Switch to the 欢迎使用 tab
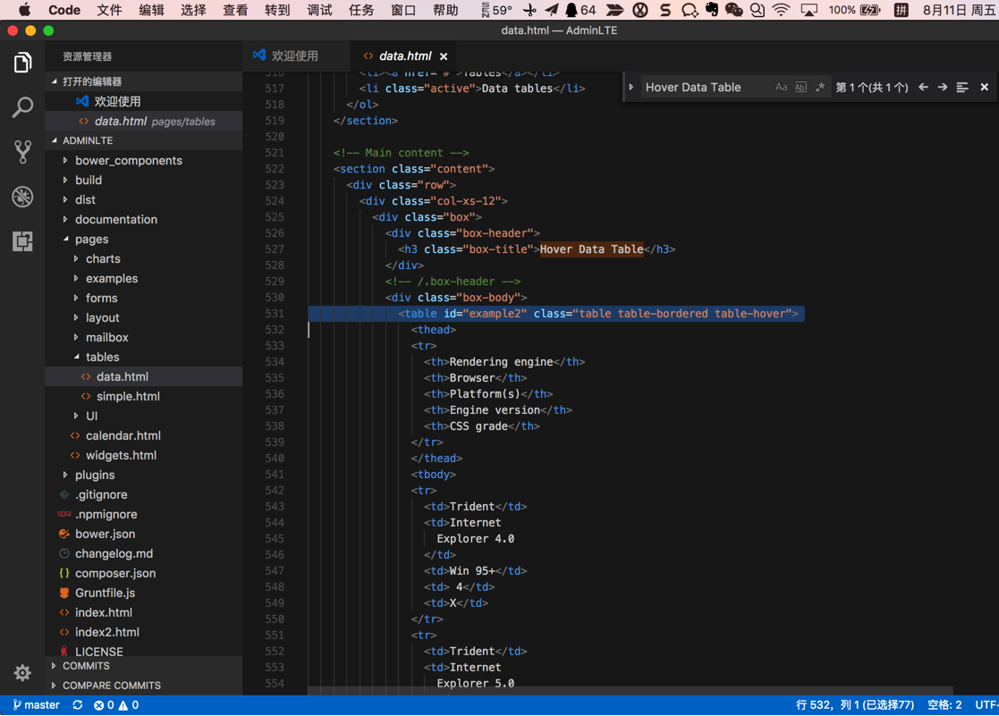Screen dimensions: 999x716 click(x=294, y=55)
